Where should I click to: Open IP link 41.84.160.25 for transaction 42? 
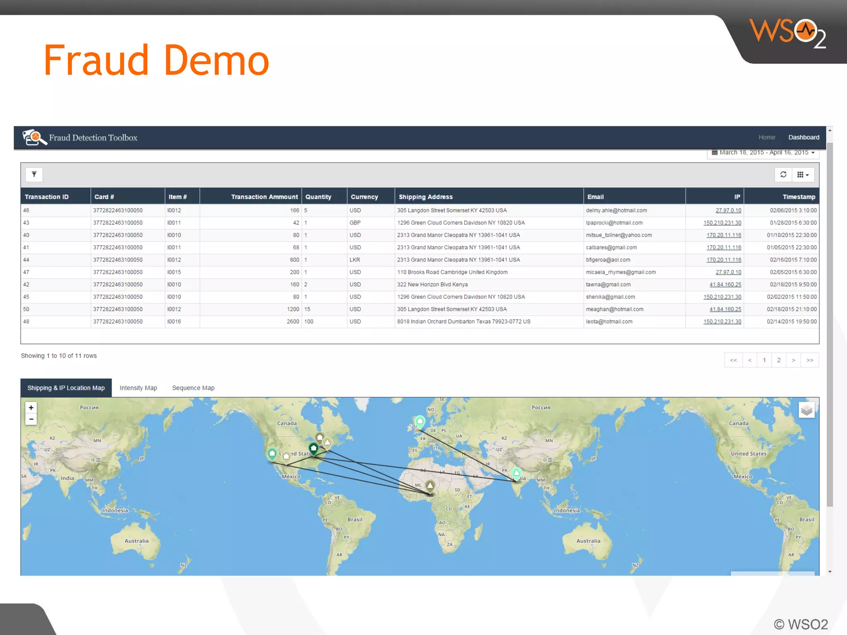coord(725,284)
